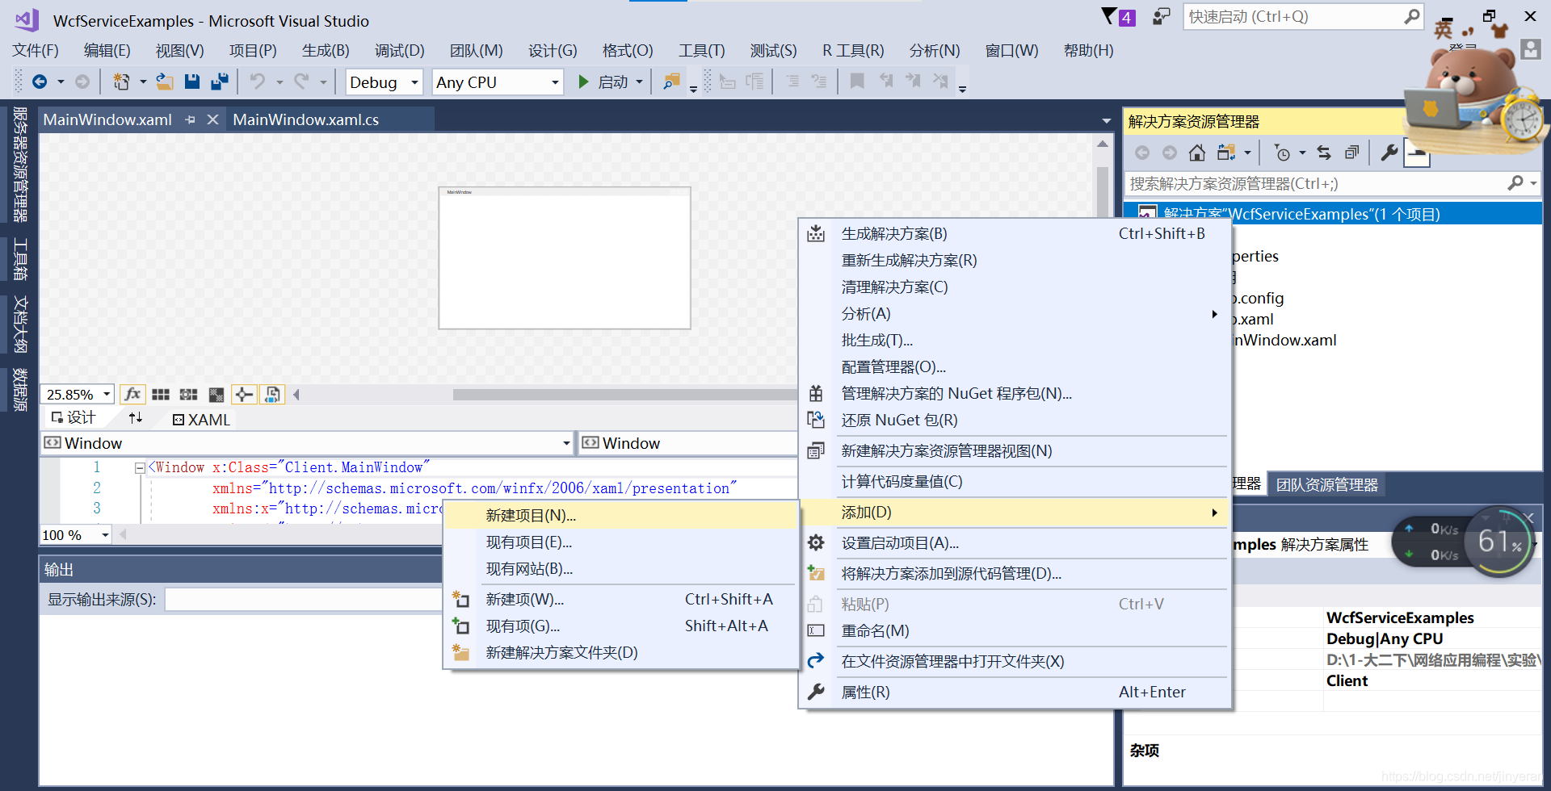The height and width of the screenshot is (791, 1551).
Task: Click the Quick Launch search magnifier
Action: click(x=1411, y=16)
